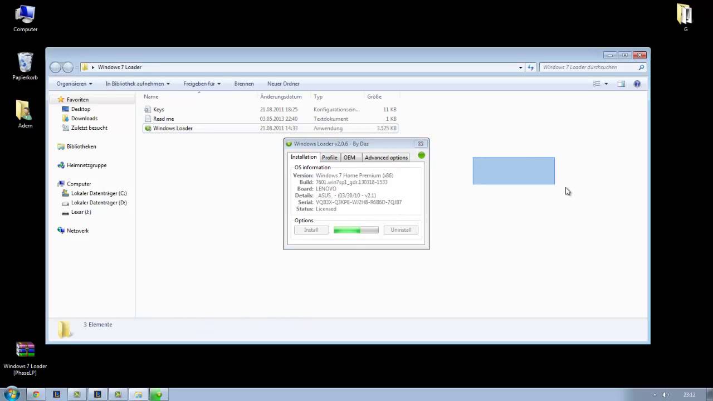Switch to the Profile tab
This screenshot has height=401, width=713.
click(330, 158)
